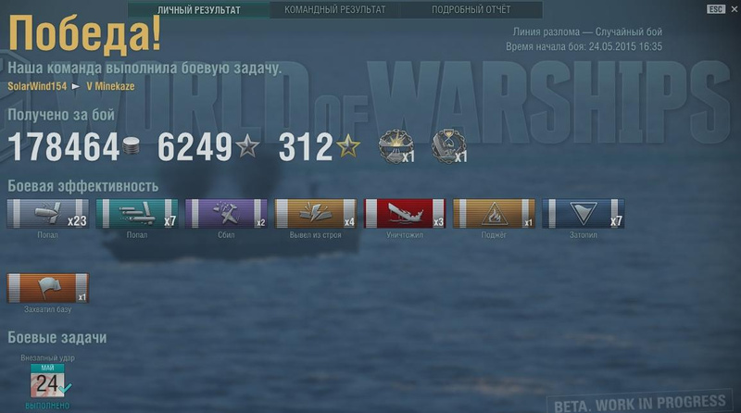
Task: Click the teal Попал ribbon x7
Action: tap(137, 214)
